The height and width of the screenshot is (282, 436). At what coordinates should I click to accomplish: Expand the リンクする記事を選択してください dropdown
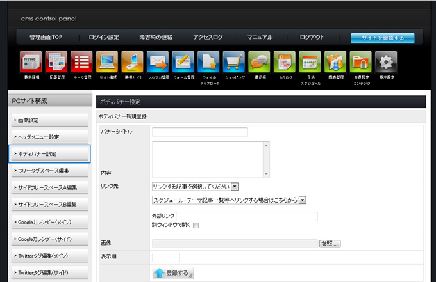[234, 187]
